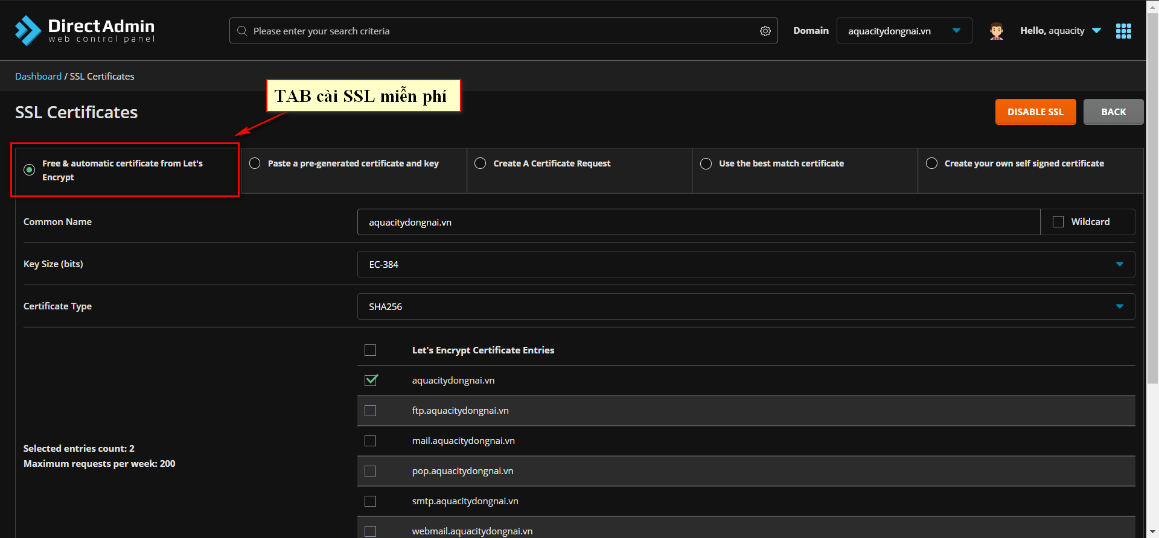This screenshot has height=538, width=1159.
Task: Open the apps grid menu icon
Action: [1123, 31]
